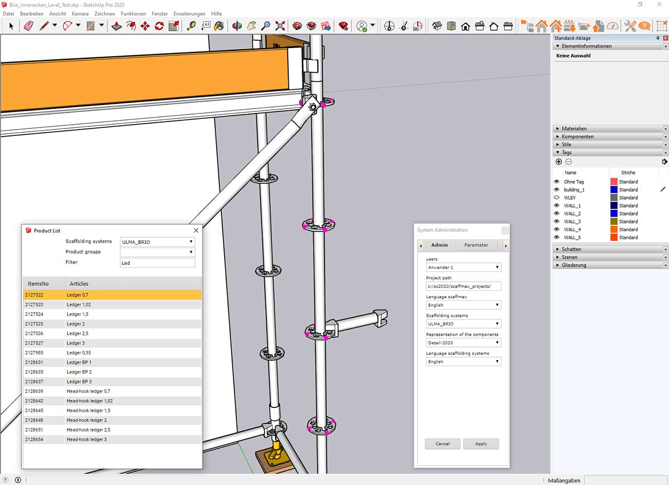Add a new tag with plus icon
Screen dimensions: 669x485
point(559,162)
